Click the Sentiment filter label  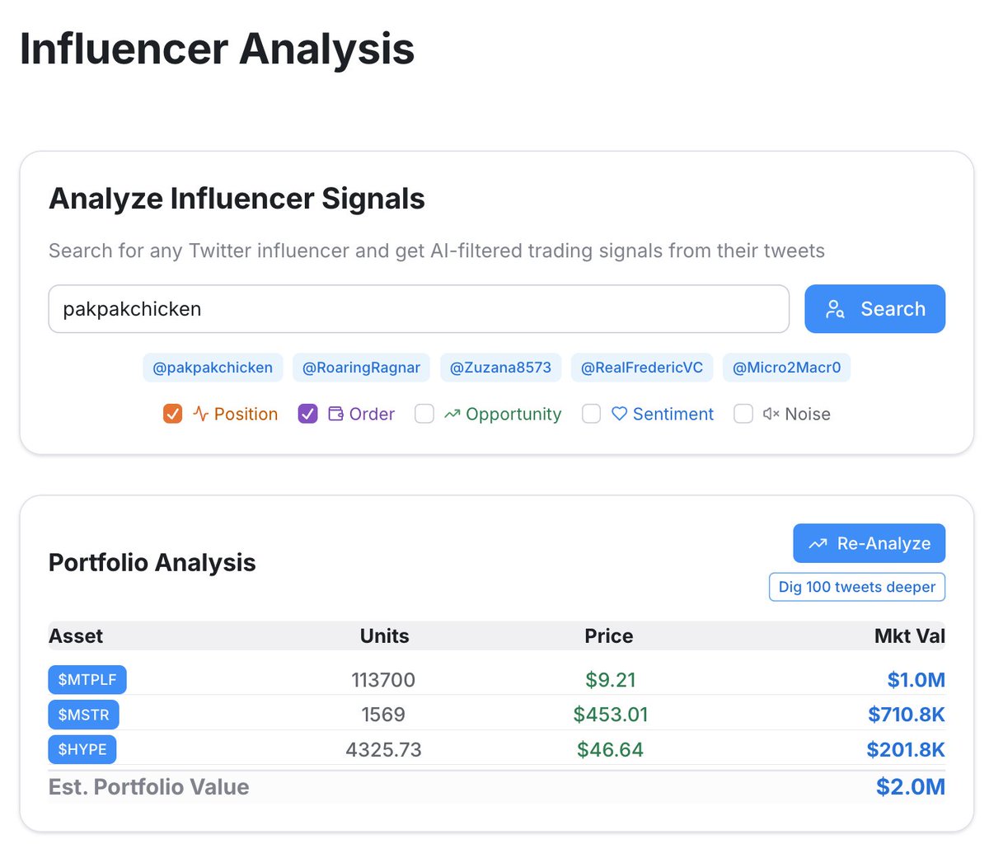(673, 414)
